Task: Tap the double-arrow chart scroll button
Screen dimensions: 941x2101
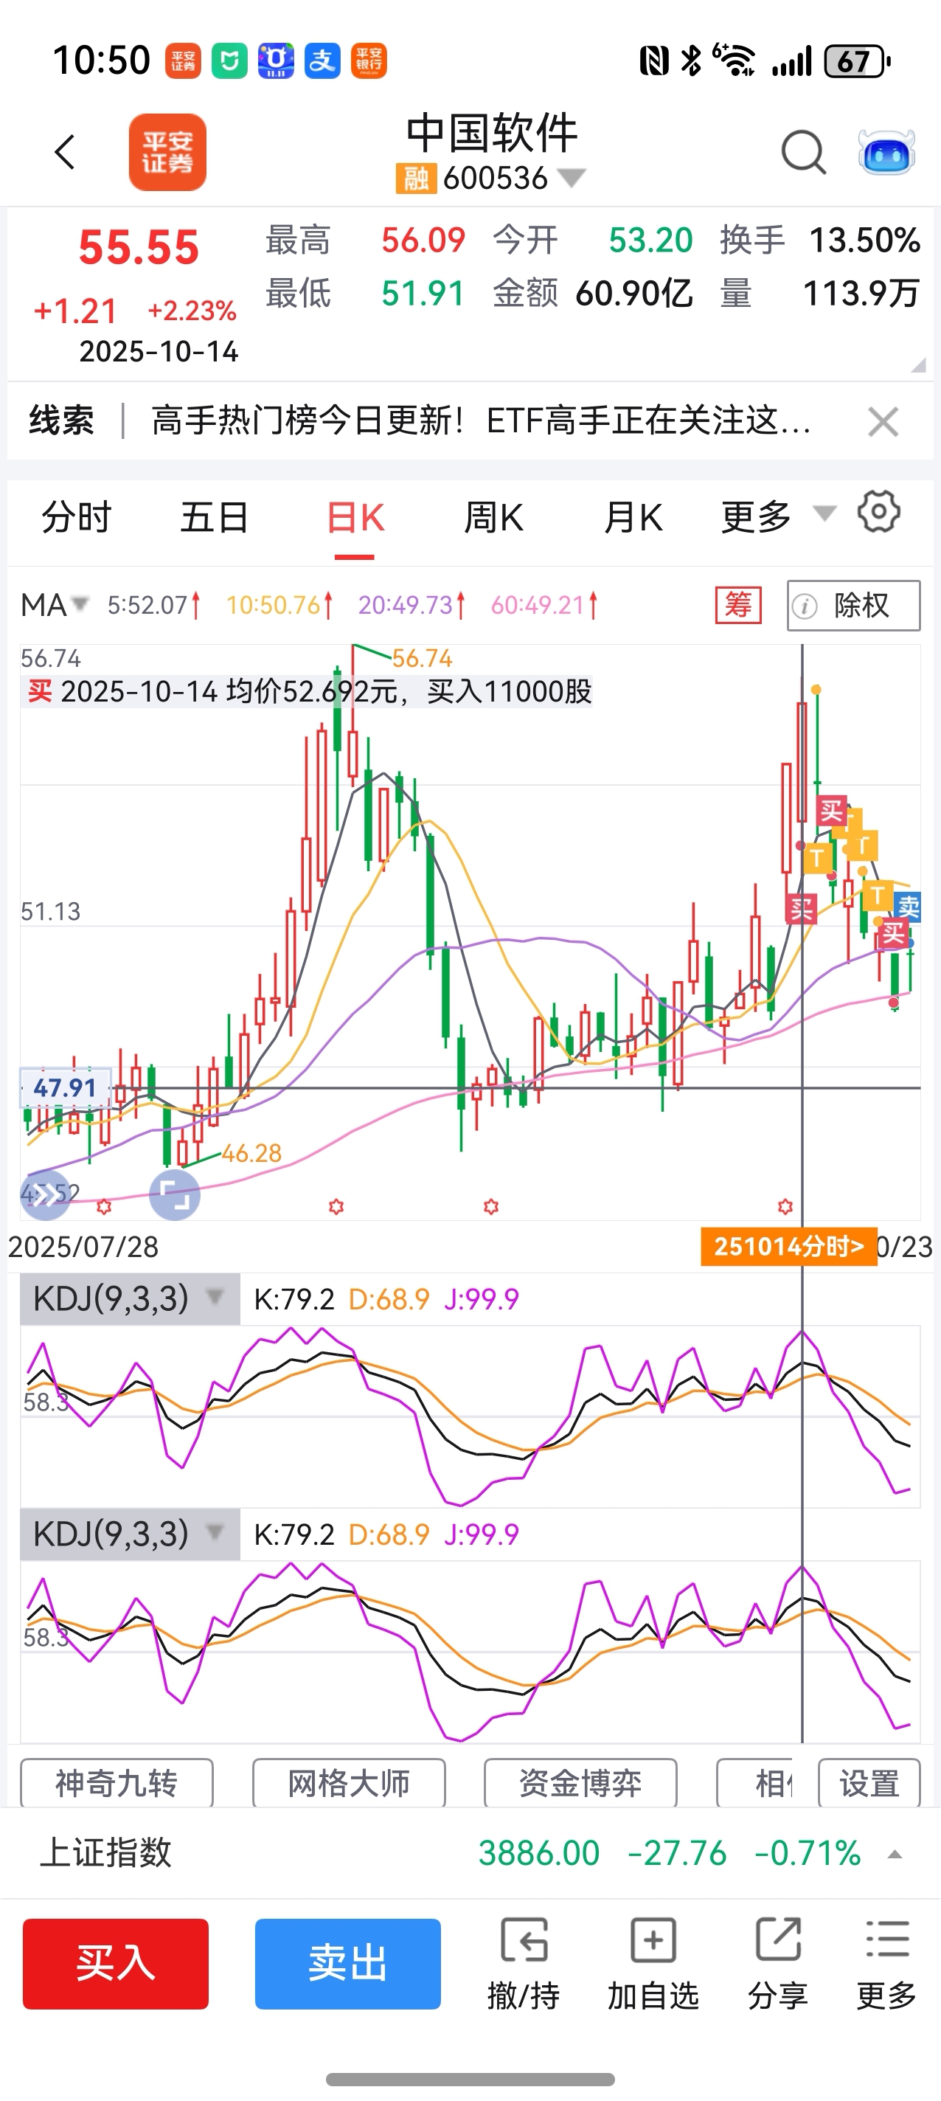Action: coord(45,1195)
